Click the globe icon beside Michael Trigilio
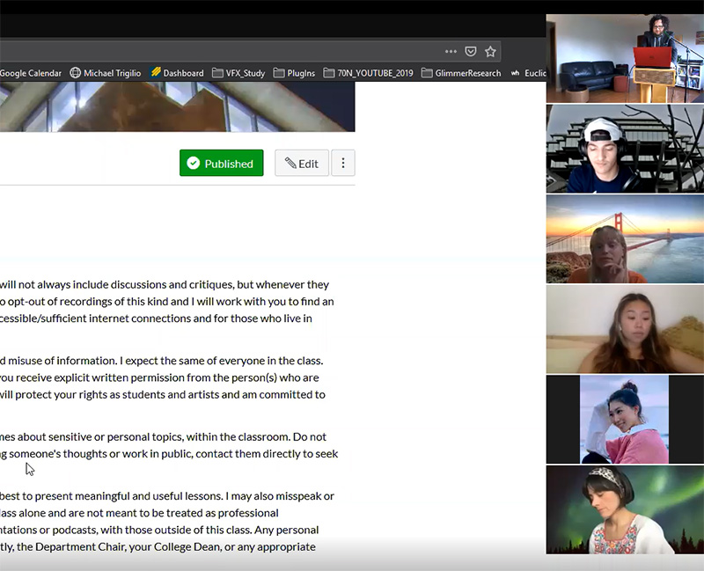704x571 pixels. pos(75,73)
